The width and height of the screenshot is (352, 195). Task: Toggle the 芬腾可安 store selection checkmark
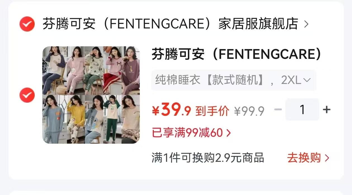point(27,24)
